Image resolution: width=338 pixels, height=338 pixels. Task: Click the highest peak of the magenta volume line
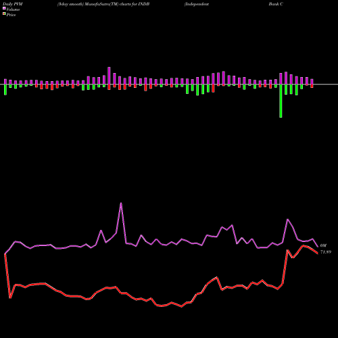pos(121,203)
